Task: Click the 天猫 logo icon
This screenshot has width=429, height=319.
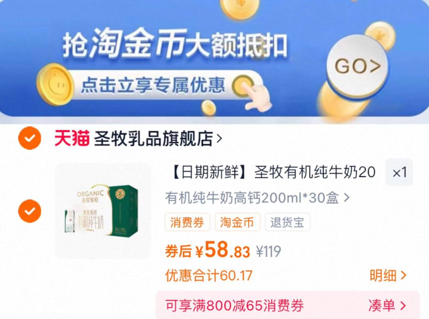Action: pyautogui.click(x=72, y=138)
